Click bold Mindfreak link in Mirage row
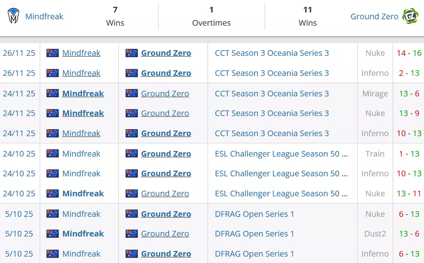This screenshot has height=263, width=424. 83,94
